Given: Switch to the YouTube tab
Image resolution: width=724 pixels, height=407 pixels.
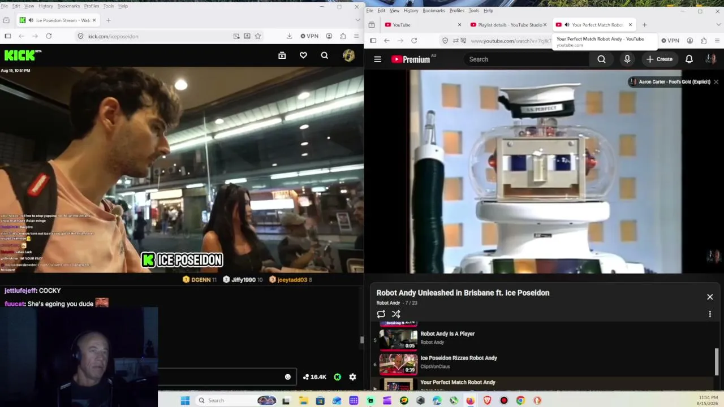Looking at the screenshot, I should tap(421, 25).
